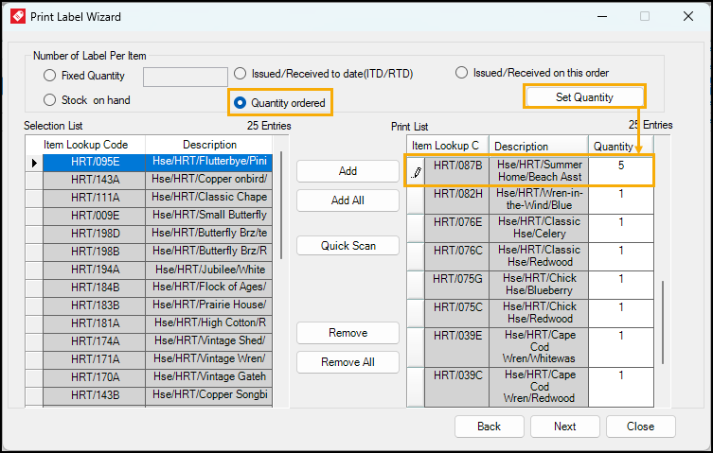Viewport: 713px width, 453px height.
Task: Select the Fixed Quantity radio button
Action: [49, 76]
